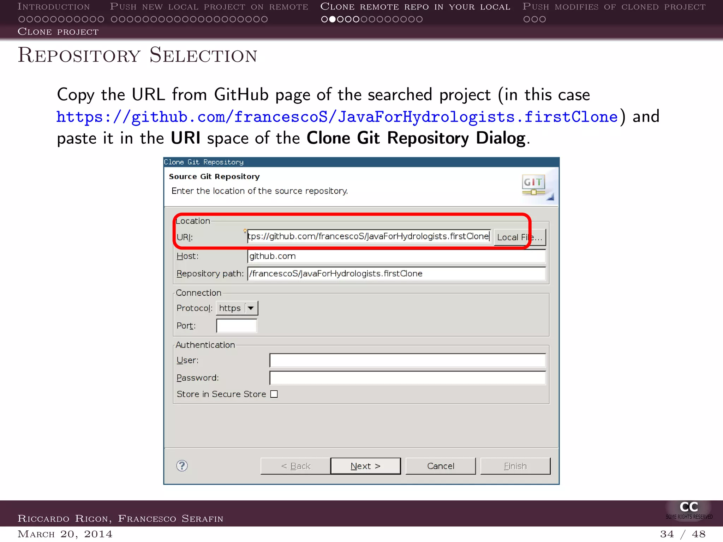Click the Clone Git Repository title bar
Viewport: 723px width, 542px height.
click(361, 162)
